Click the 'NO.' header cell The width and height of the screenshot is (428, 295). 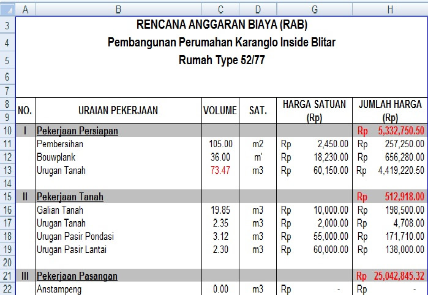(25, 111)
